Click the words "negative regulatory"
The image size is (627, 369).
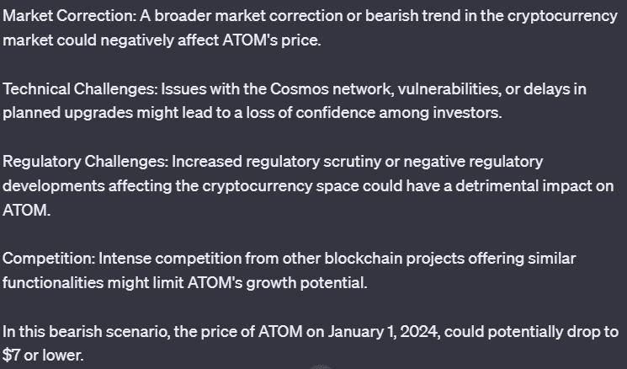(x=473, y=162)
